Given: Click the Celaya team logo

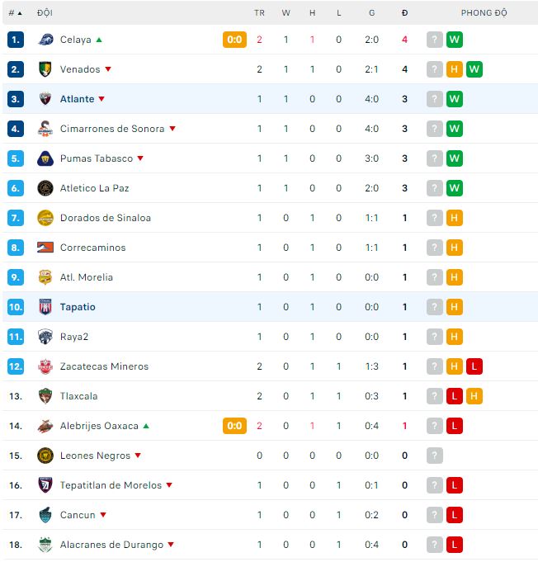Looking at the screenshot, I should [45, 40].
